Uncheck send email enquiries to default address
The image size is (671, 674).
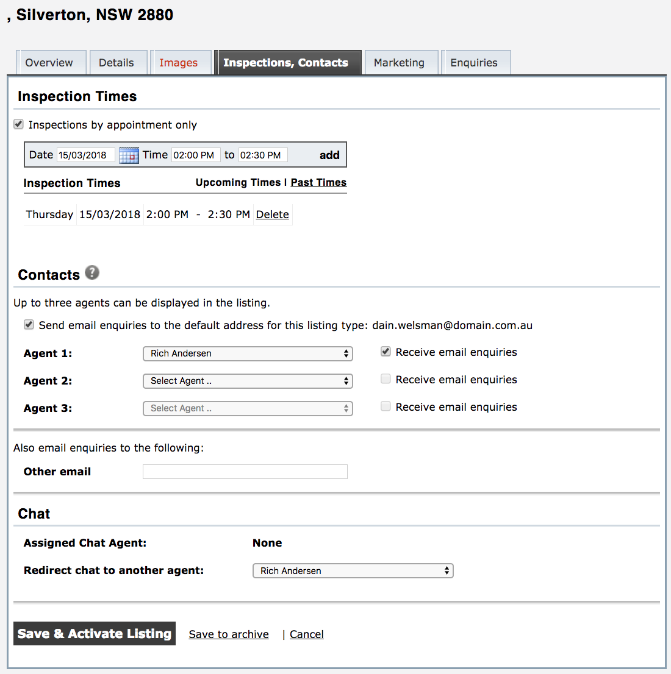(x=29, y=325)
